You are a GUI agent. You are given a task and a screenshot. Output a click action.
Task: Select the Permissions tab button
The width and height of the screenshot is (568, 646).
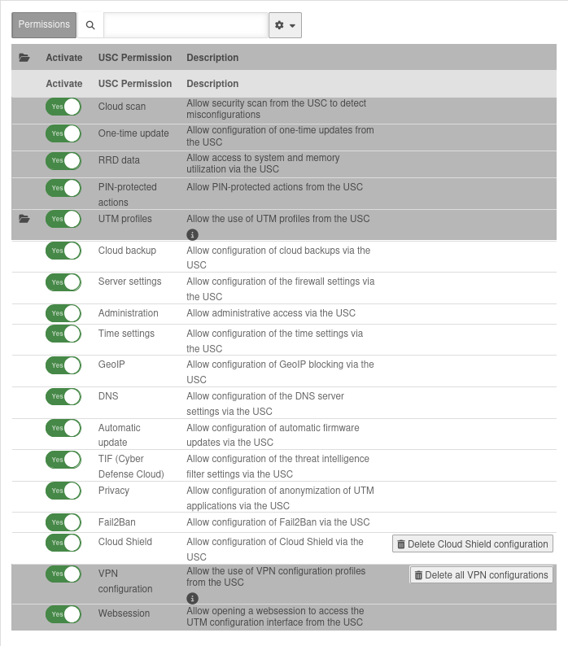click(44, 24)
